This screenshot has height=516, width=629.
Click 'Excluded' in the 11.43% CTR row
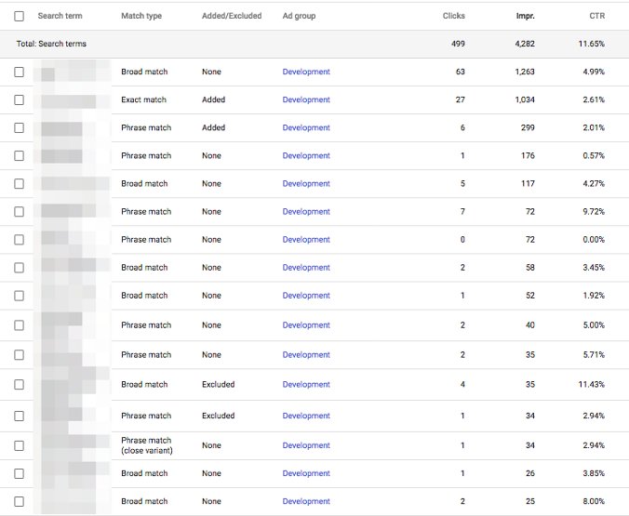click(x=219, y=385)
